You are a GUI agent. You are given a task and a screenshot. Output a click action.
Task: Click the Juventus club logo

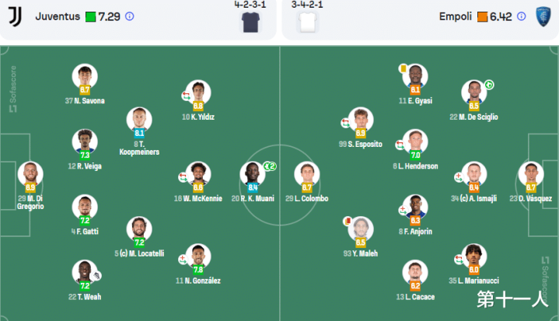(15, 16)
